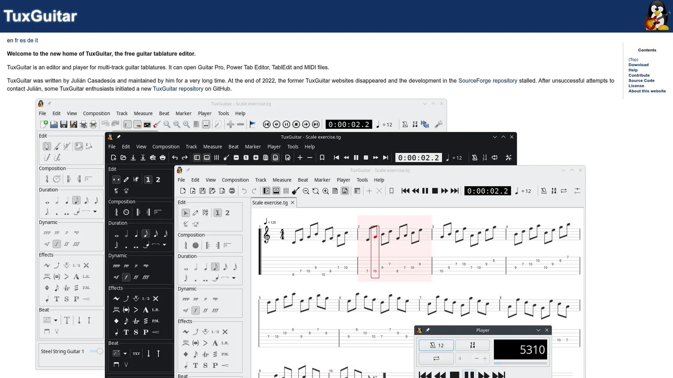This screenshot has height=378, width=673.
Task: Open the Tools menu in the dark window
Action: click(x=292, y=147)
